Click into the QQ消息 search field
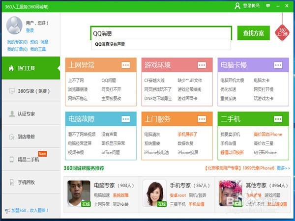This screenshot has height=221, width=295. coord(161,33)
